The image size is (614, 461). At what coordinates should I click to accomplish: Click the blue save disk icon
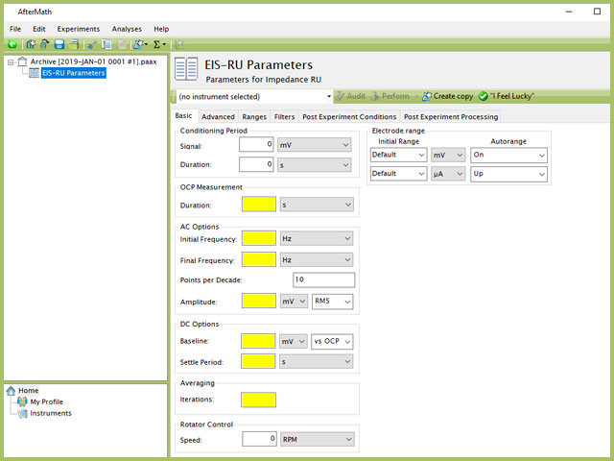[x=59, y=44]
